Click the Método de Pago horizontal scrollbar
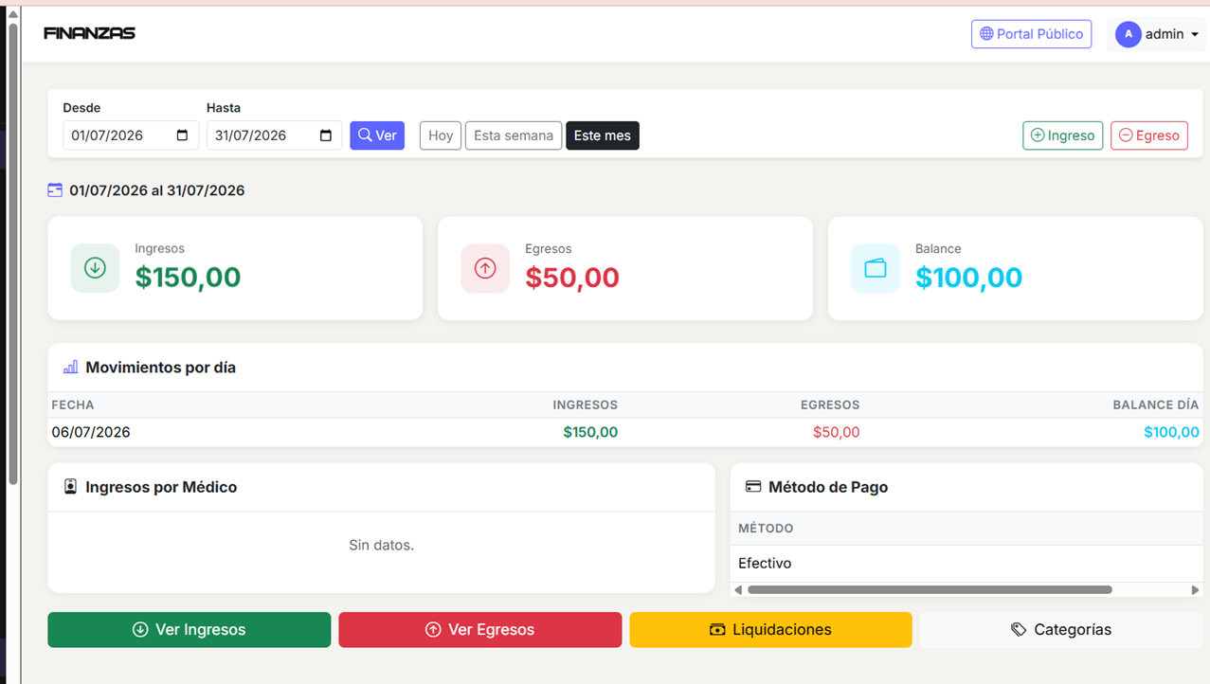The height and width of the screenshot is (684, 1210). [930, 589]
